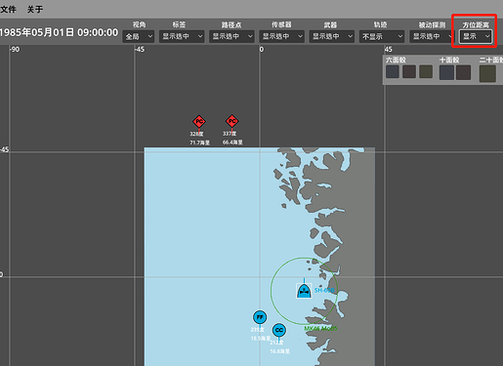Select the blue CC cruiser marker
The width and height of the screenshot is (503, 366).
click(279, 330)
